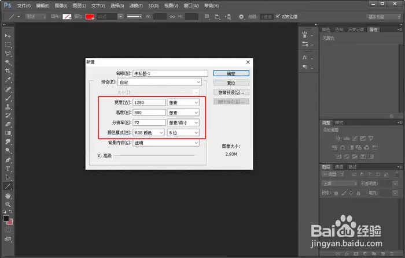The image size is (405, 258).
Task: Open the gear settings icon in options bar
Action: tap(241, 17)
